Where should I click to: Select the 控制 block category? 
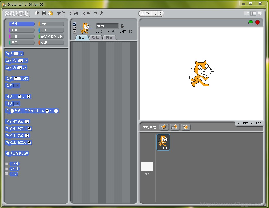51,24
